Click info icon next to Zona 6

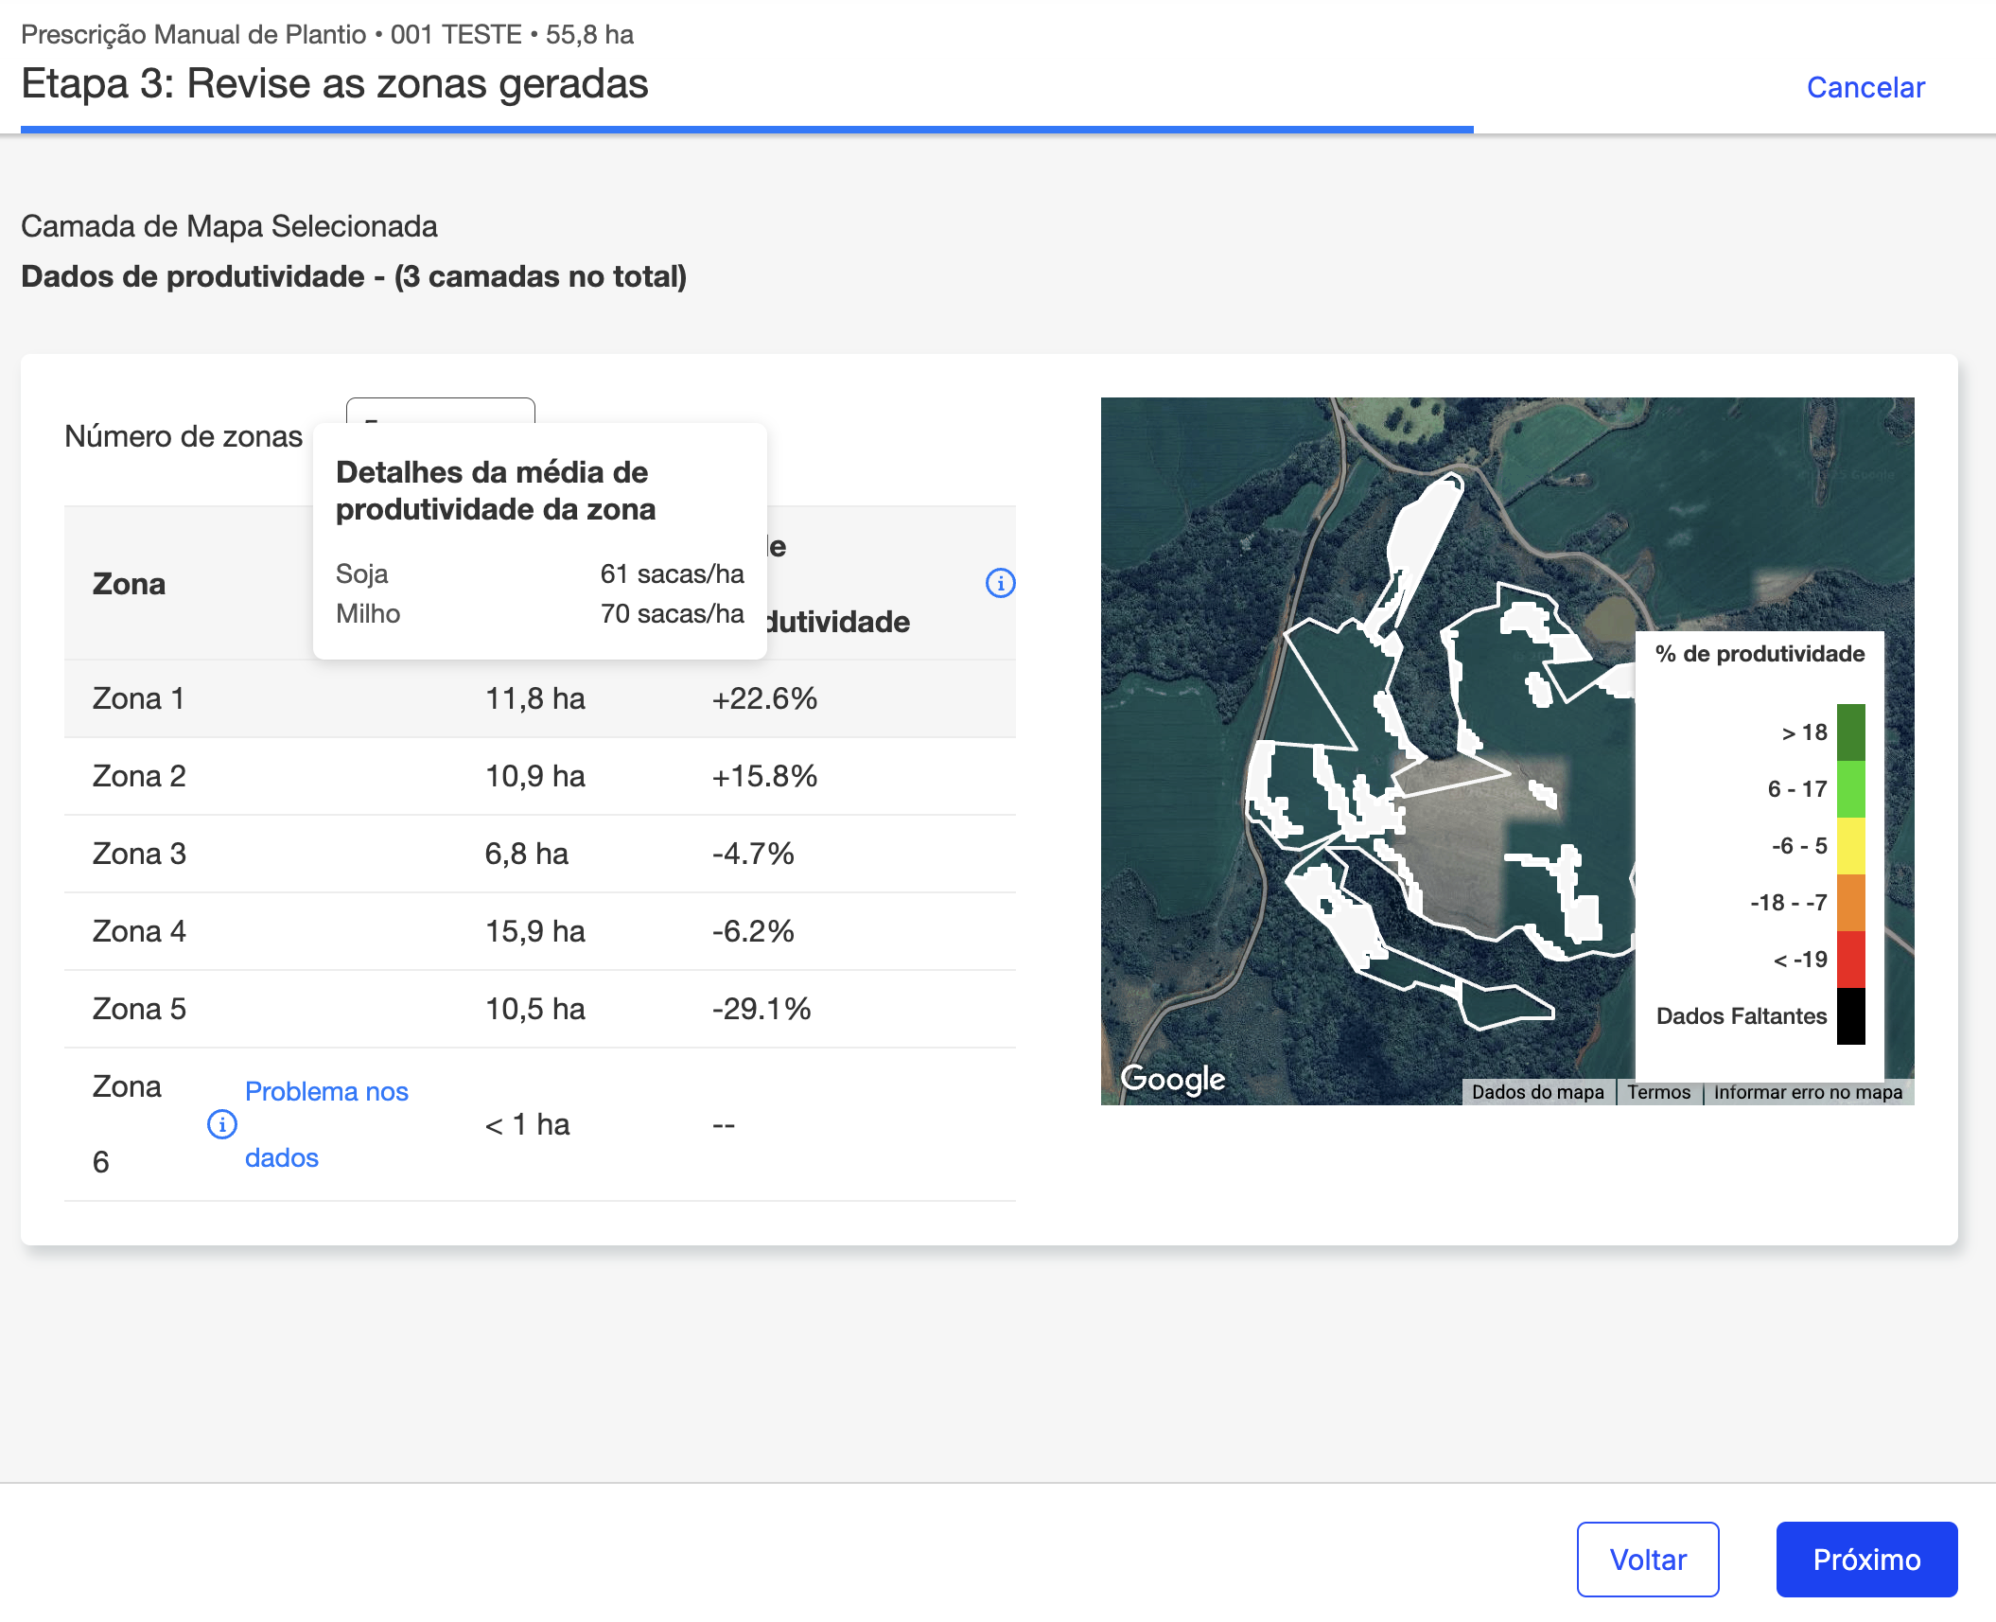[x=222, y=1124]
